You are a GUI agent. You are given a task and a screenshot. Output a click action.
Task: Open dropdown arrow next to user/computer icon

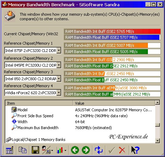click(x=52, y=150)
